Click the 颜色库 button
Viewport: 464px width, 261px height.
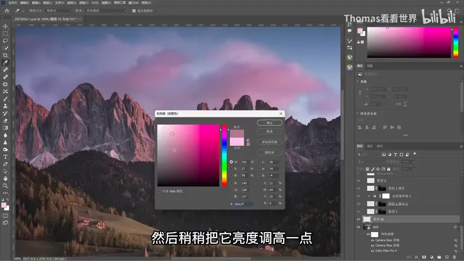(x=270, y=152)
